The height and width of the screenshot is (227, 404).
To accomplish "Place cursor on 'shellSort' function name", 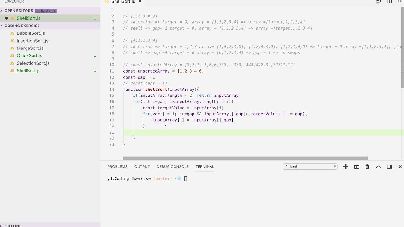I will [x=156, y=90].
